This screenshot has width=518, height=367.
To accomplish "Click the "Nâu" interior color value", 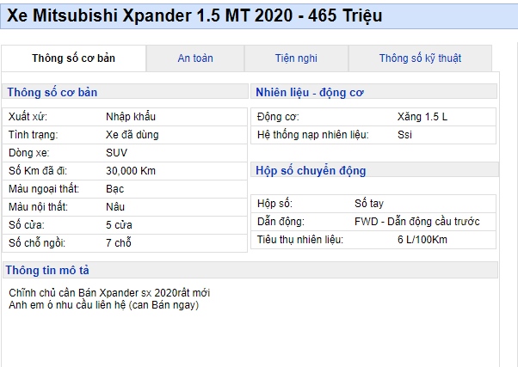I will tap(115, 207).
